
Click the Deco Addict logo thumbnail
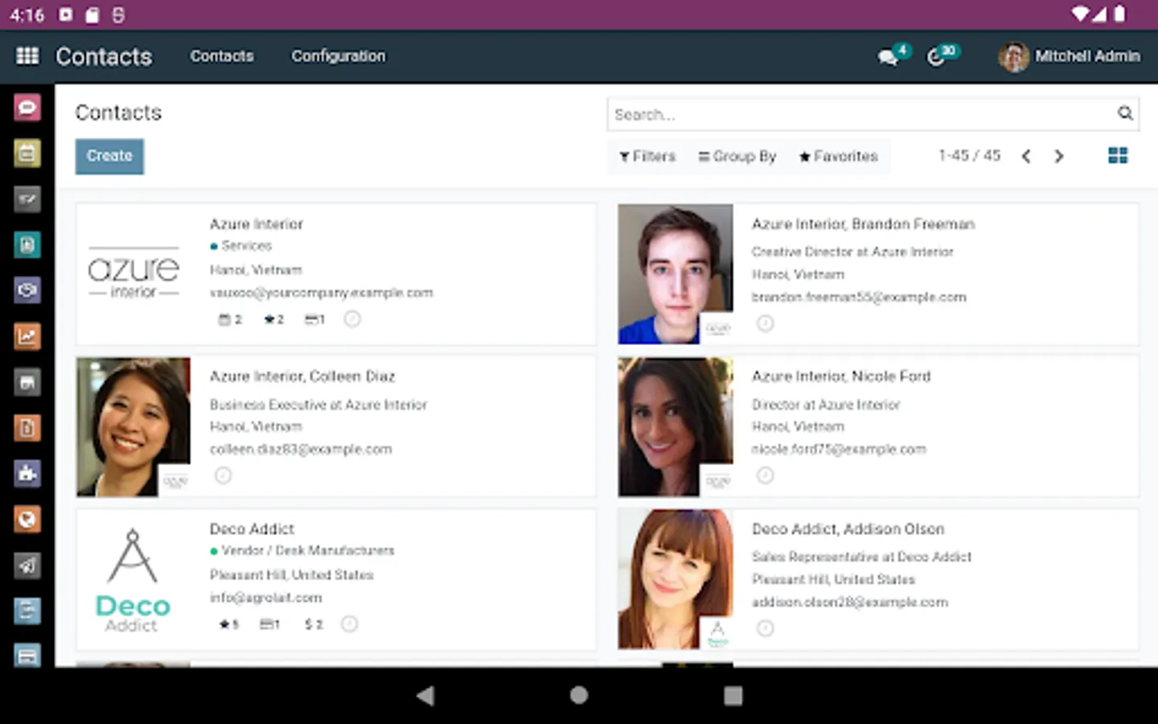pos(133,579)
